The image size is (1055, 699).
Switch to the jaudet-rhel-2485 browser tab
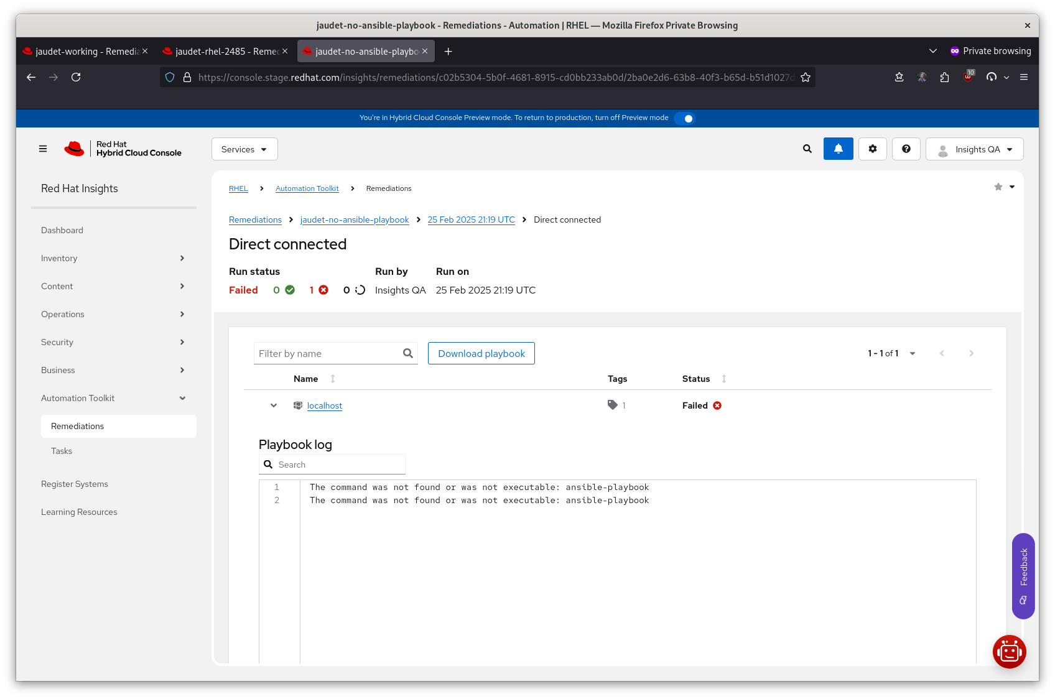(x=225, y=51)
